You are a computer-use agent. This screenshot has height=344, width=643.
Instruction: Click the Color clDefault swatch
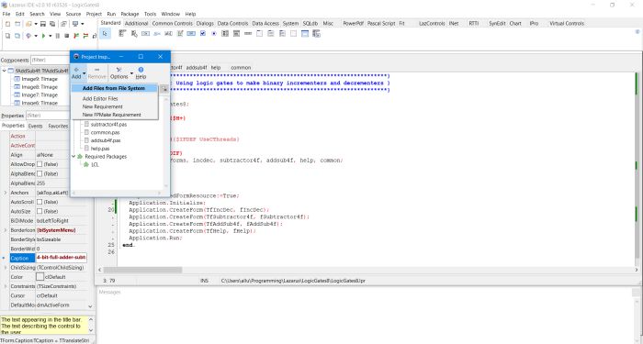40,277
